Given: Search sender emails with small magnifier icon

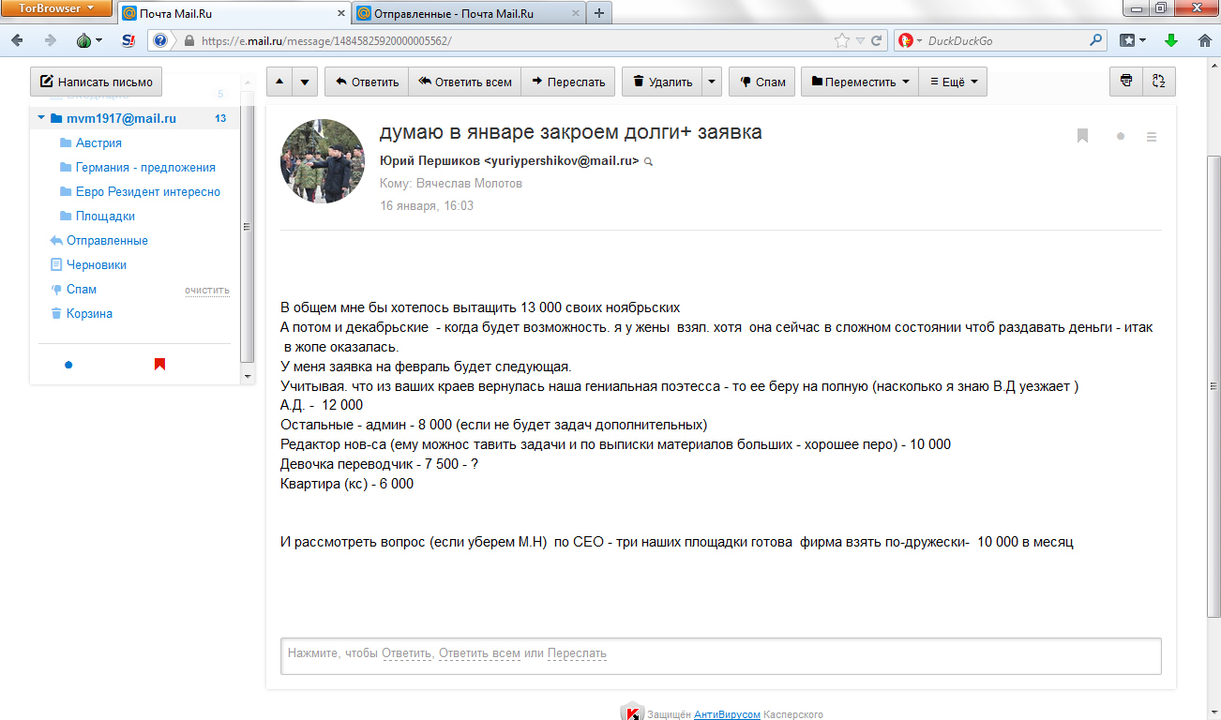Looking at the screenshot, I should (x=648, y=162).
